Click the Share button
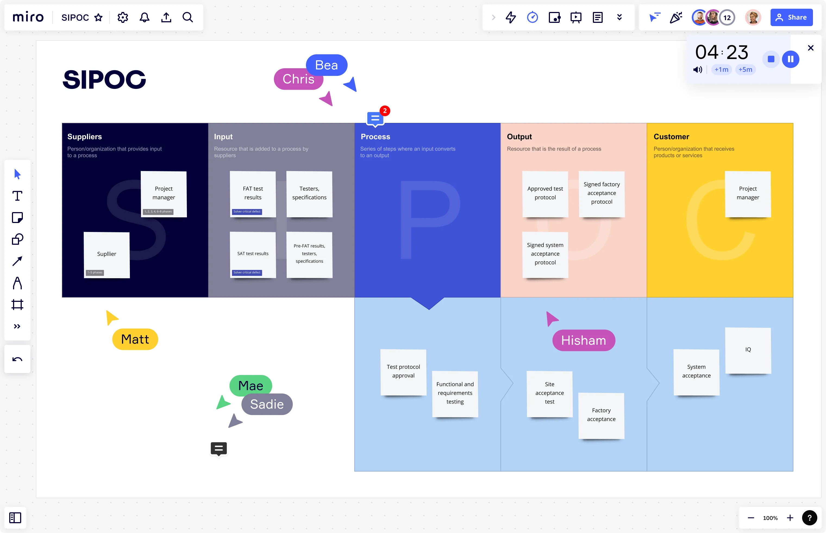Screen dimensions: 826x533 [791, 17]
